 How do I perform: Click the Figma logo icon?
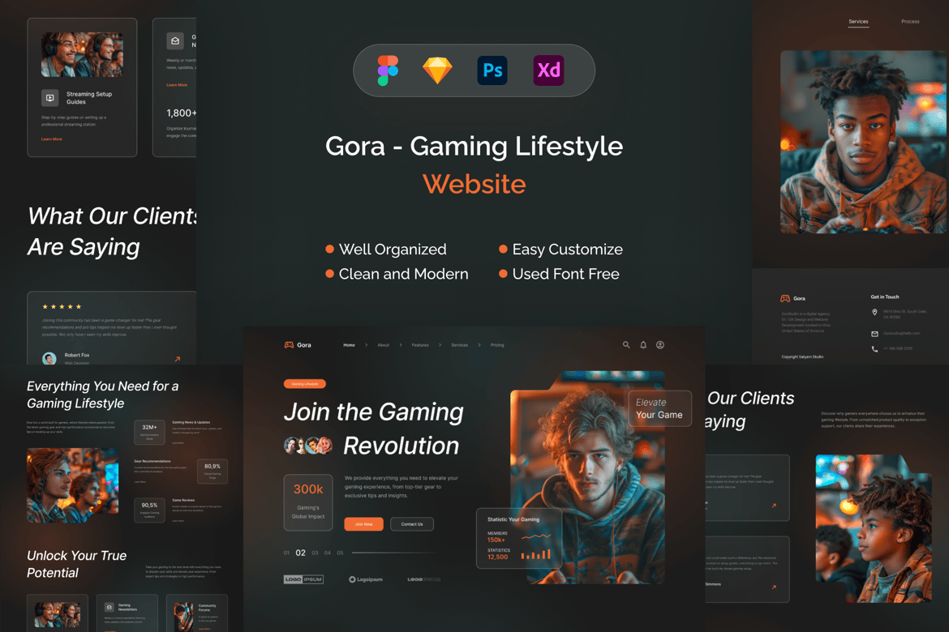388,70
